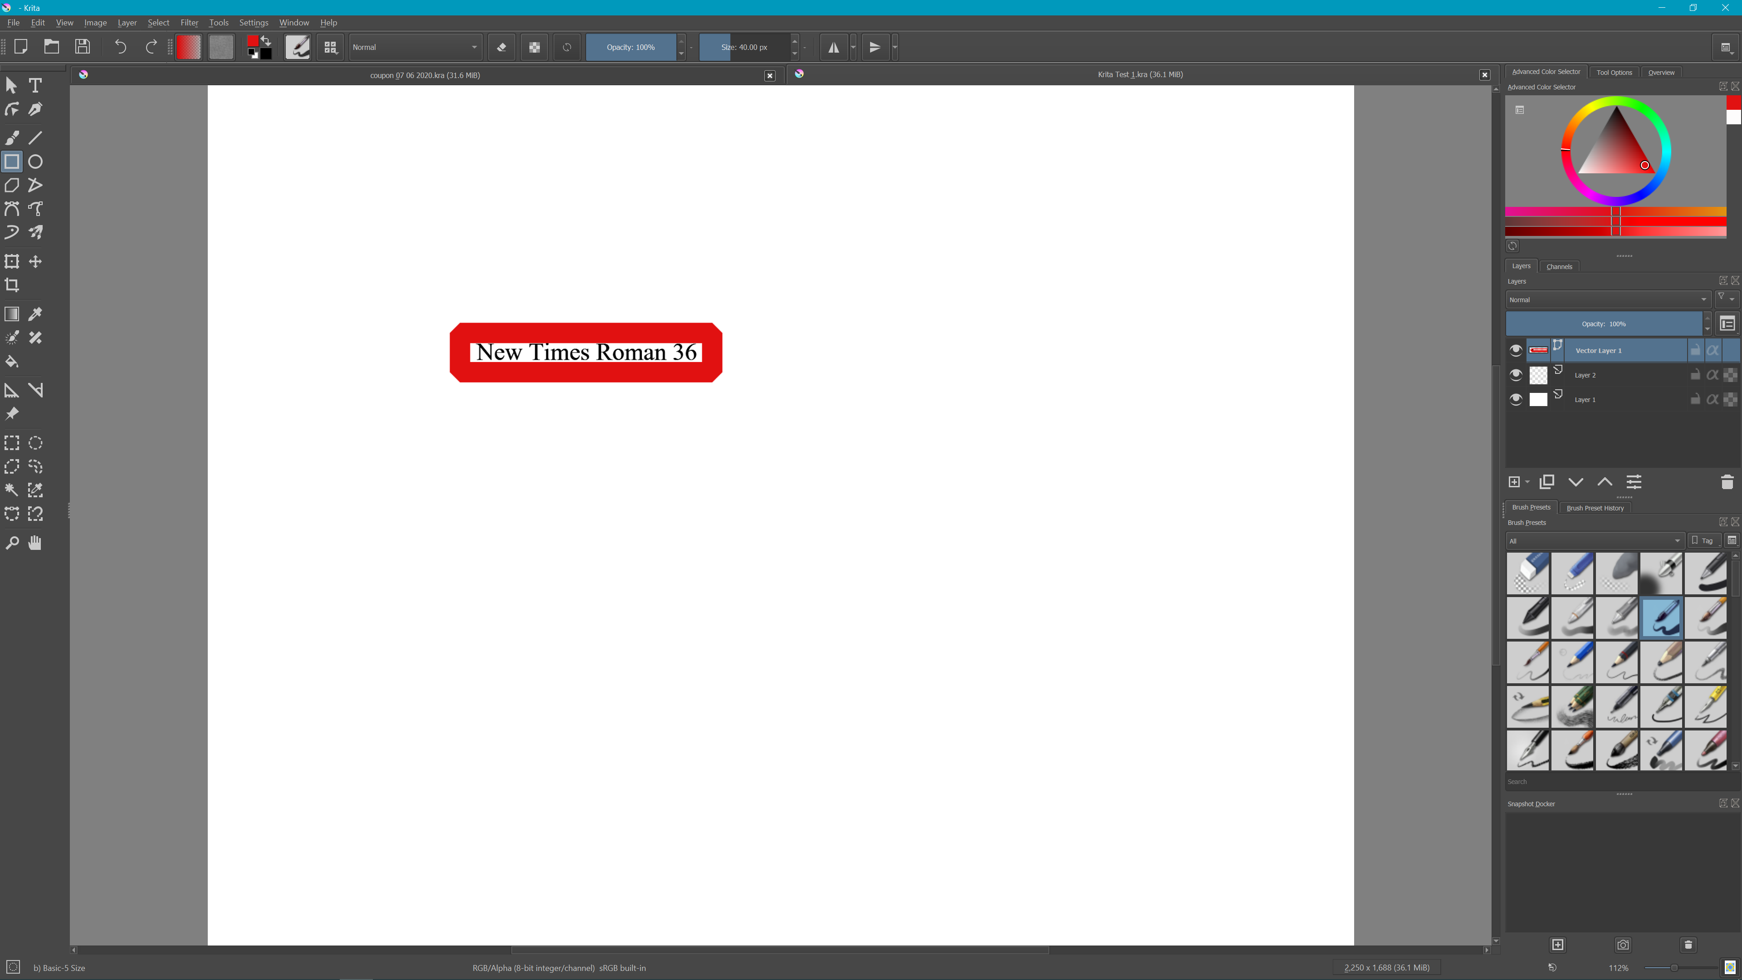Select the Fill bucket tool
The width and height of the screenshot is (1742, 980).
coord(11,361)
